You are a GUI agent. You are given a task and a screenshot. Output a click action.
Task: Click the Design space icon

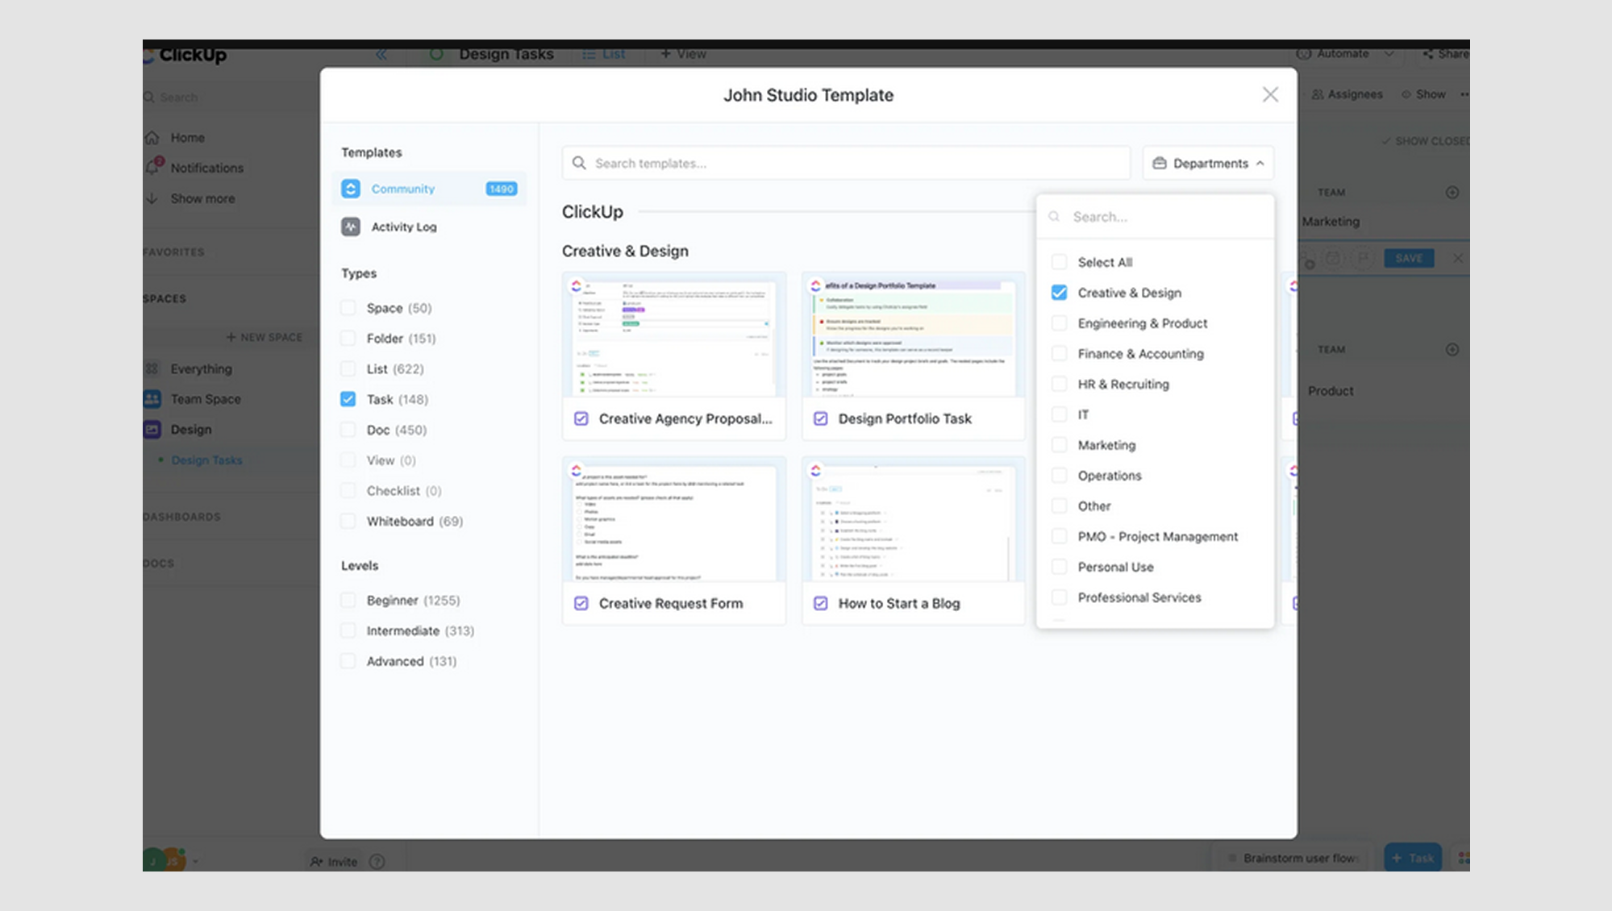coord(152,430)
